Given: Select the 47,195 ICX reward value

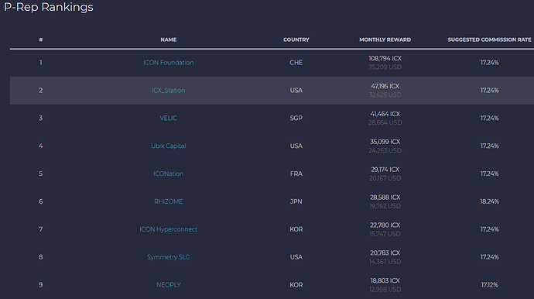Looking at the screenshot, I should pyautogui.click(x=385, y=86).
